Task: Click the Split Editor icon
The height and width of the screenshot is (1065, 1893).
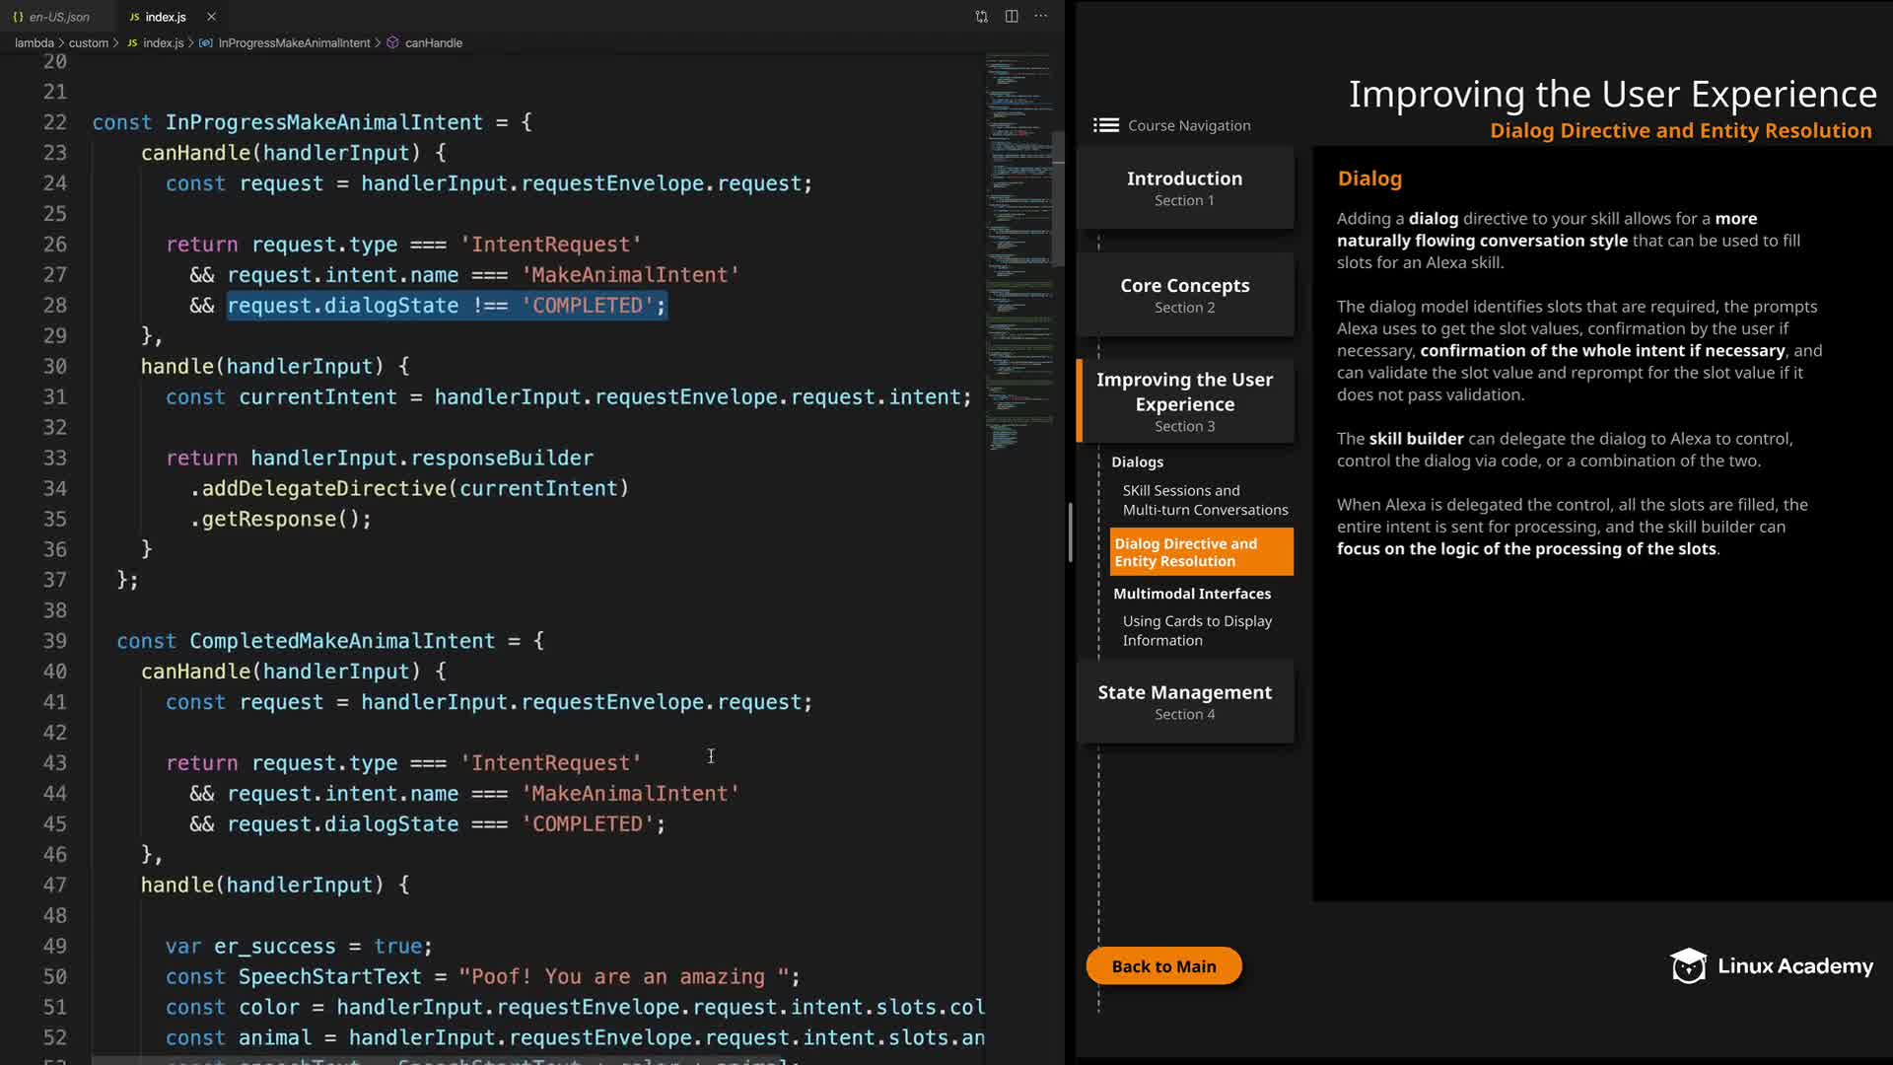Action: point(1012,17)
